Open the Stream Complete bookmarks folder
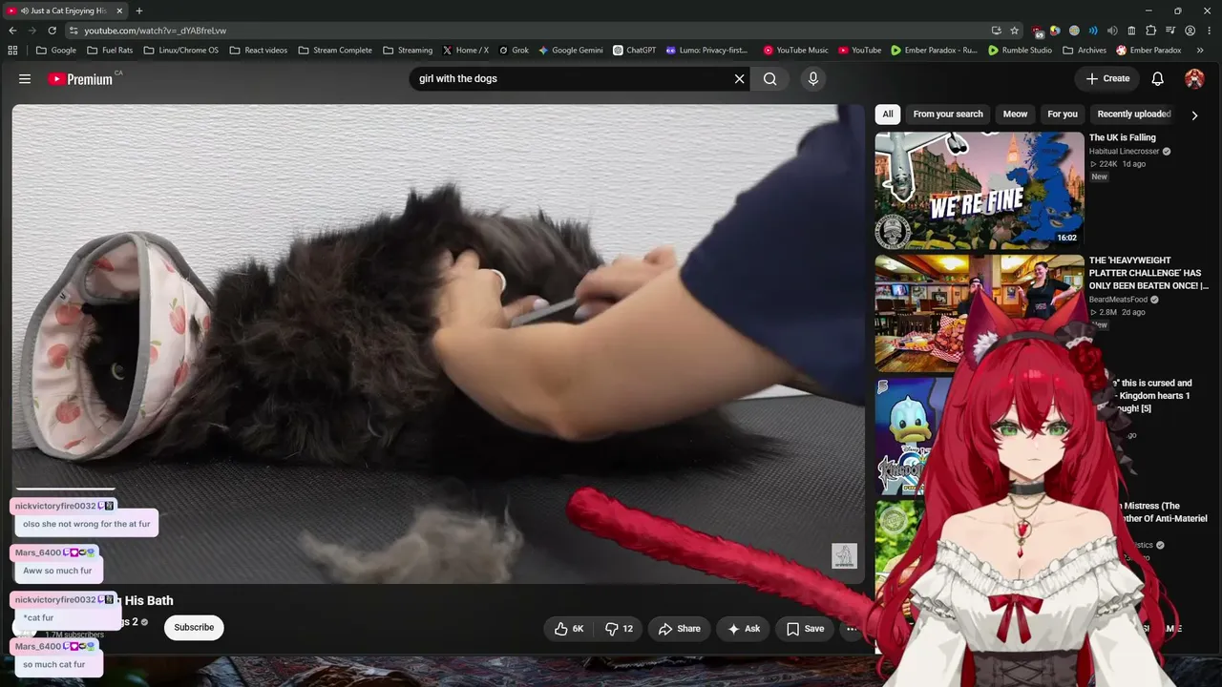This screenshot has width=1222, height=687. 335,51
